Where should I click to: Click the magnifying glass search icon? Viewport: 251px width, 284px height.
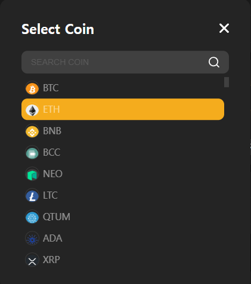(x=214, y=62)
